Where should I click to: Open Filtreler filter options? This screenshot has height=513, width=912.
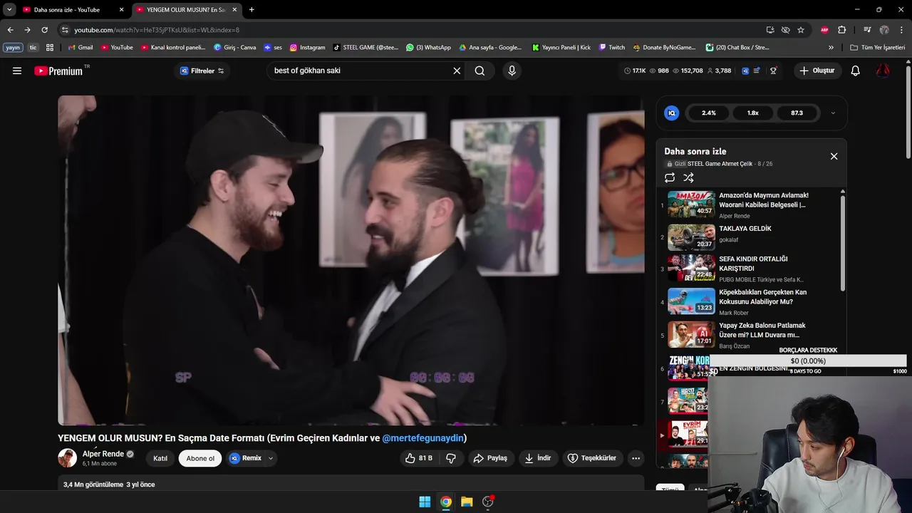[202, 71]
